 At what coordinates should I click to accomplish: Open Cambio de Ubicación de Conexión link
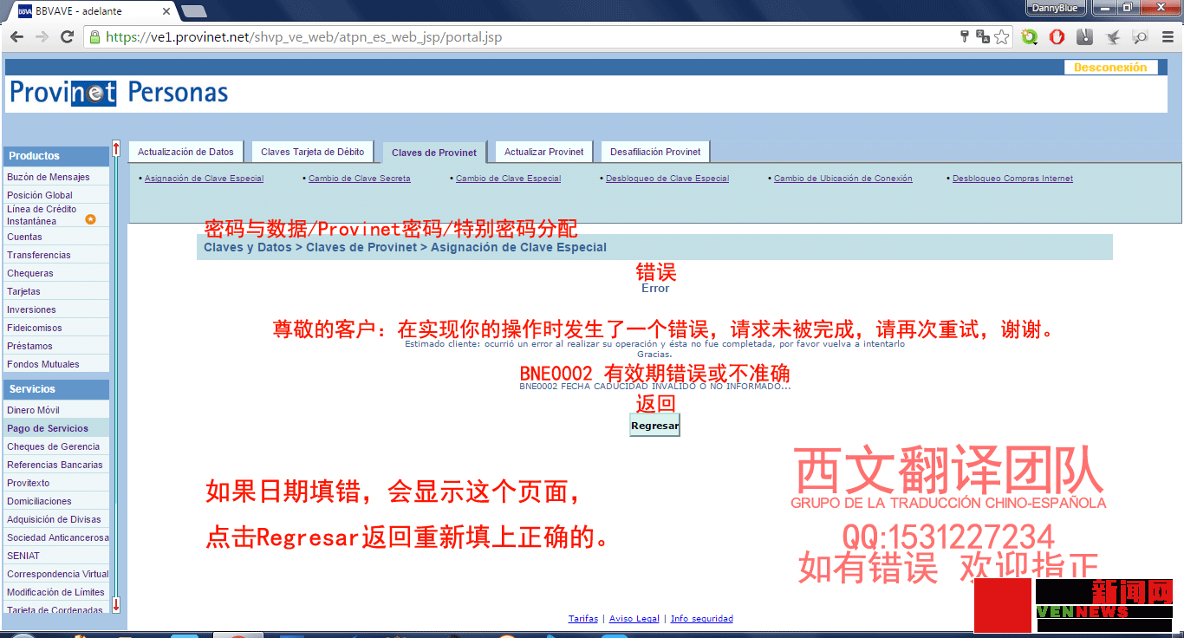843,179
